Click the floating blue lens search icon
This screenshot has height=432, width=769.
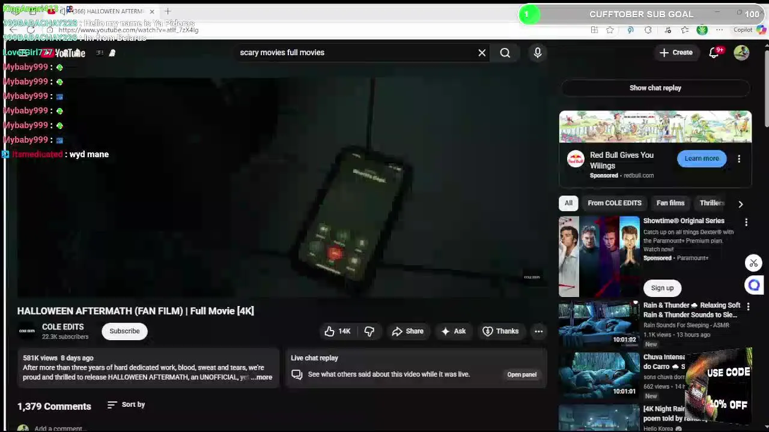(753, 285)
